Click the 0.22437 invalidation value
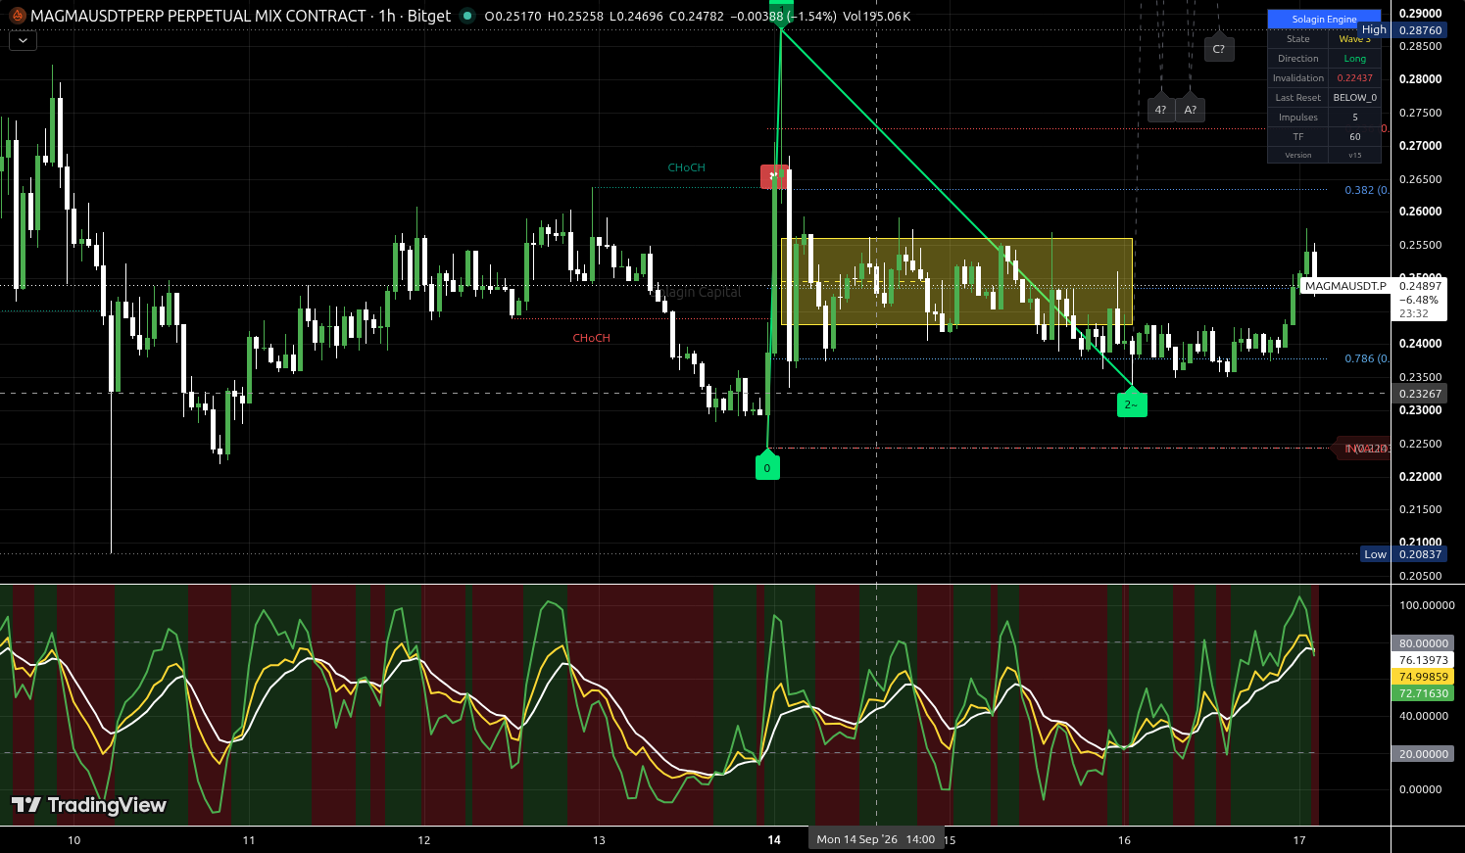Viewport: 1465px width, 853px height. tap(1354, 78)
